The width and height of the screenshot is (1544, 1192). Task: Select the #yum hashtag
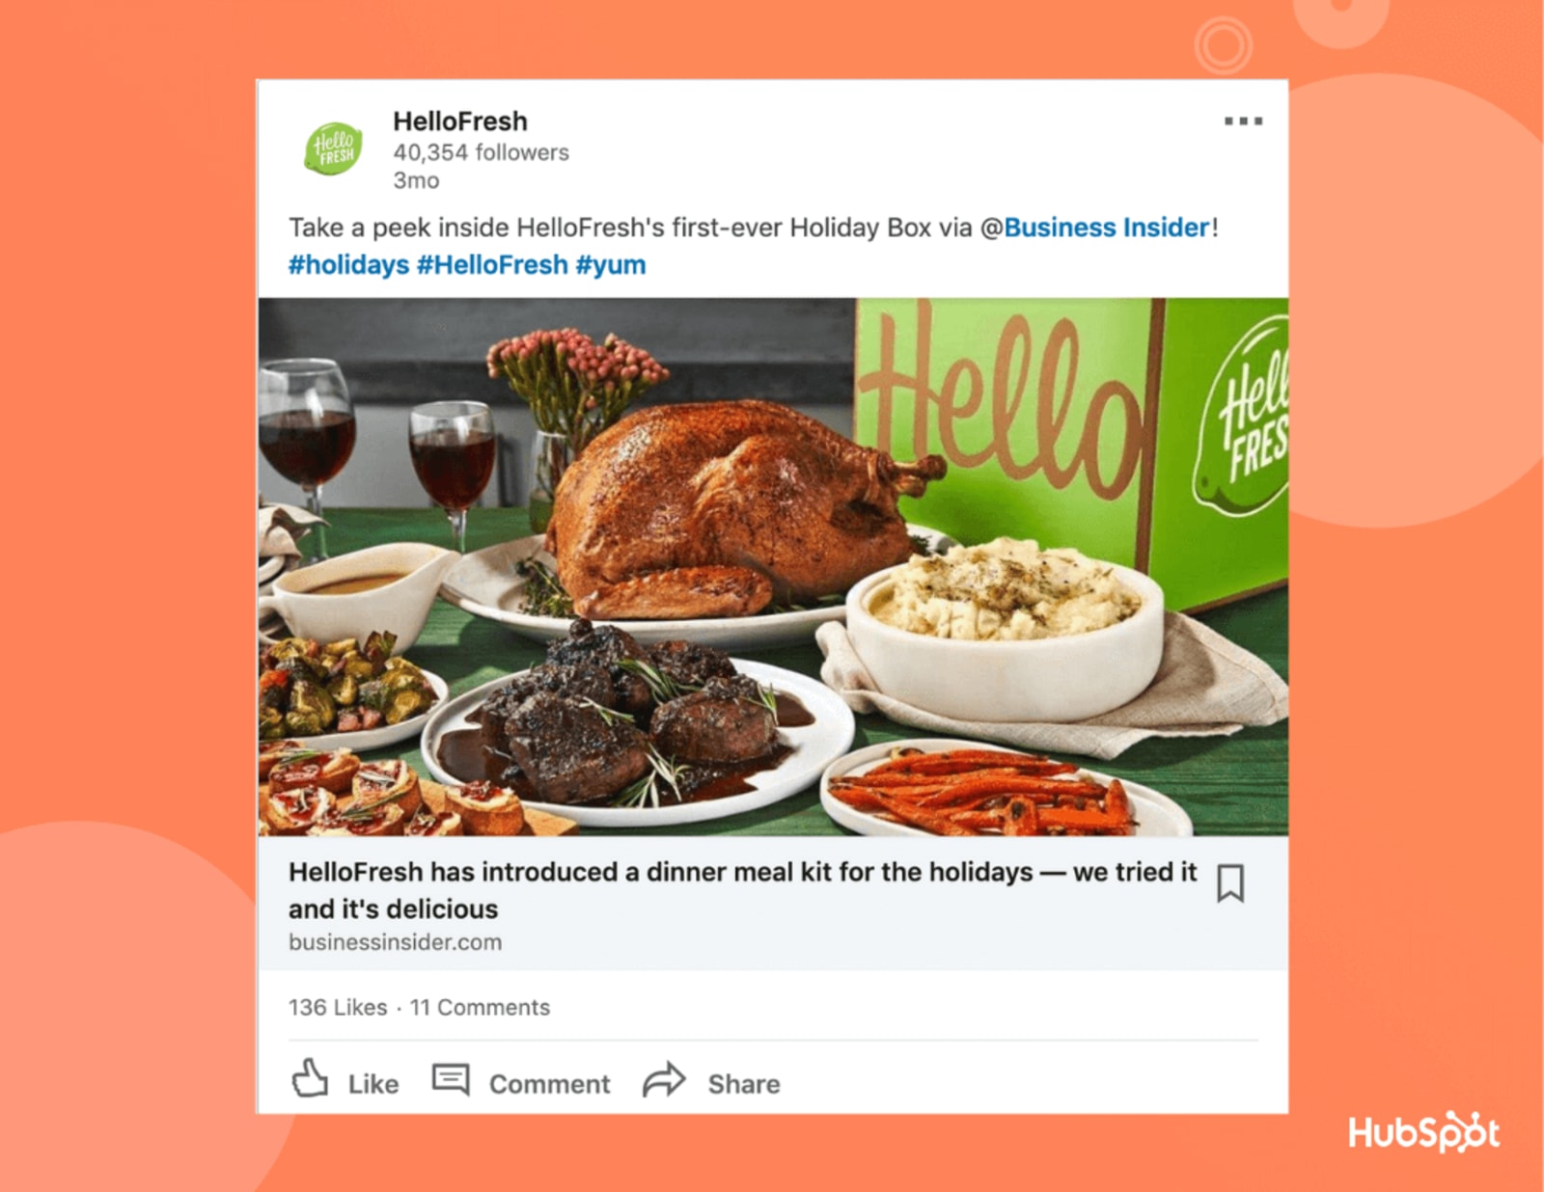click(611, 265)
